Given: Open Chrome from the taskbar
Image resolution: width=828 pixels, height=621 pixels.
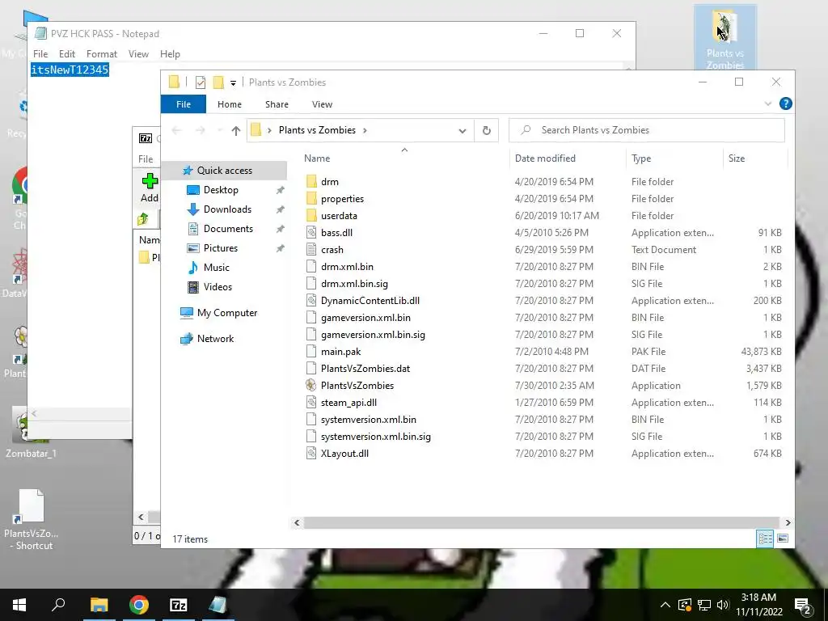Looking at the screenshot, I should pos(139,605).
